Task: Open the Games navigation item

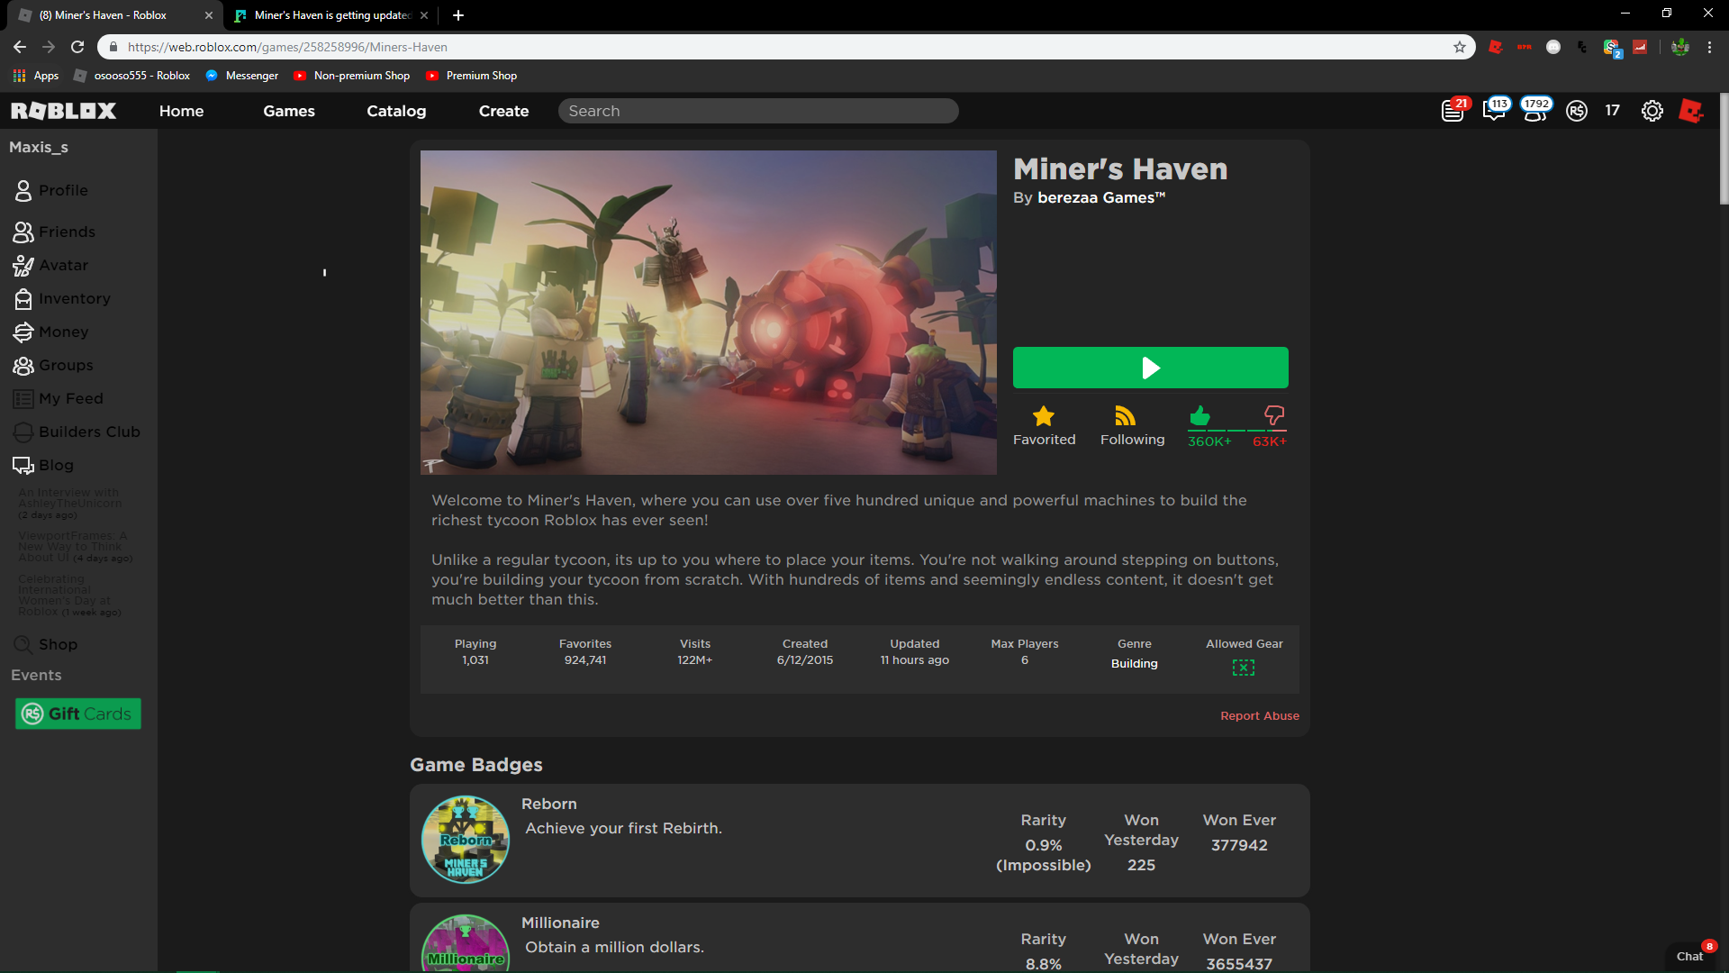Action: pyautogui.click(x=289, y=111)
